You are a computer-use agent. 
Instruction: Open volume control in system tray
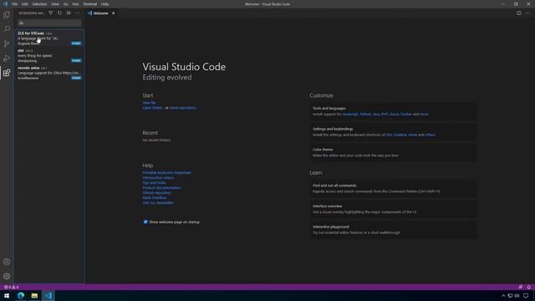(517, 295)
